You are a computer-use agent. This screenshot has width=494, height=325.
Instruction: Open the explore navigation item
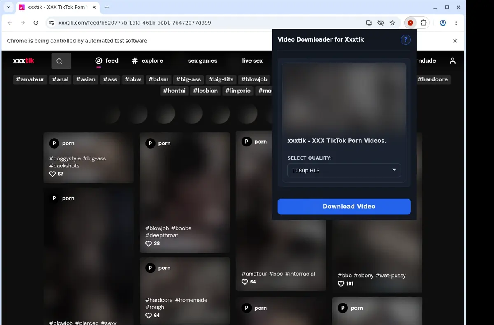tap(147, 60)
